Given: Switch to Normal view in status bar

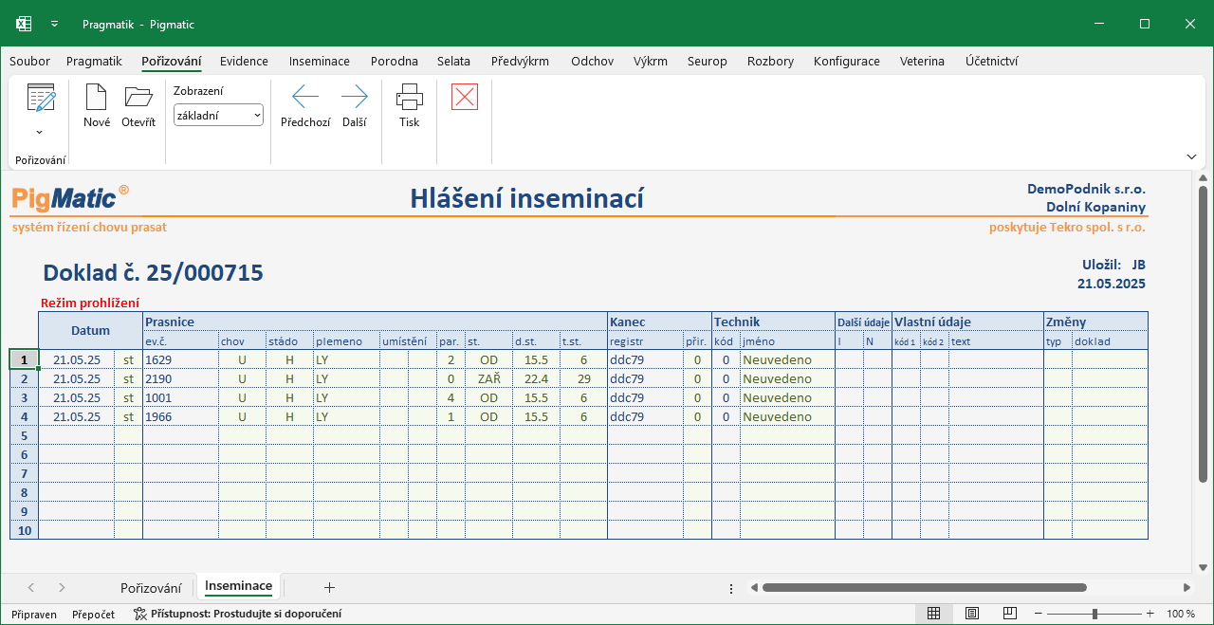Looking at the screenshot, I should coord(933,614).
